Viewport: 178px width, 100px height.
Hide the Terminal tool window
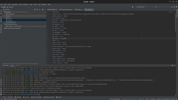[175, 66]
